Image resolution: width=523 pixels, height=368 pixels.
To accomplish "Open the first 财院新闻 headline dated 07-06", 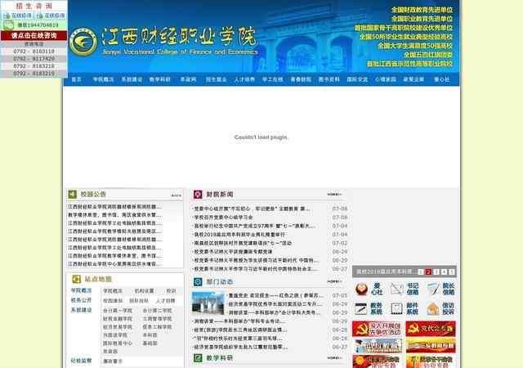I will 252,209.
